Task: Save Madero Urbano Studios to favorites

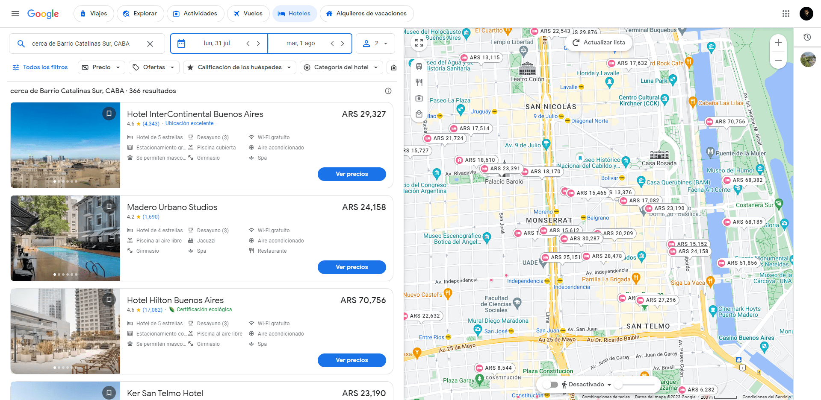Action: point(109,206)
